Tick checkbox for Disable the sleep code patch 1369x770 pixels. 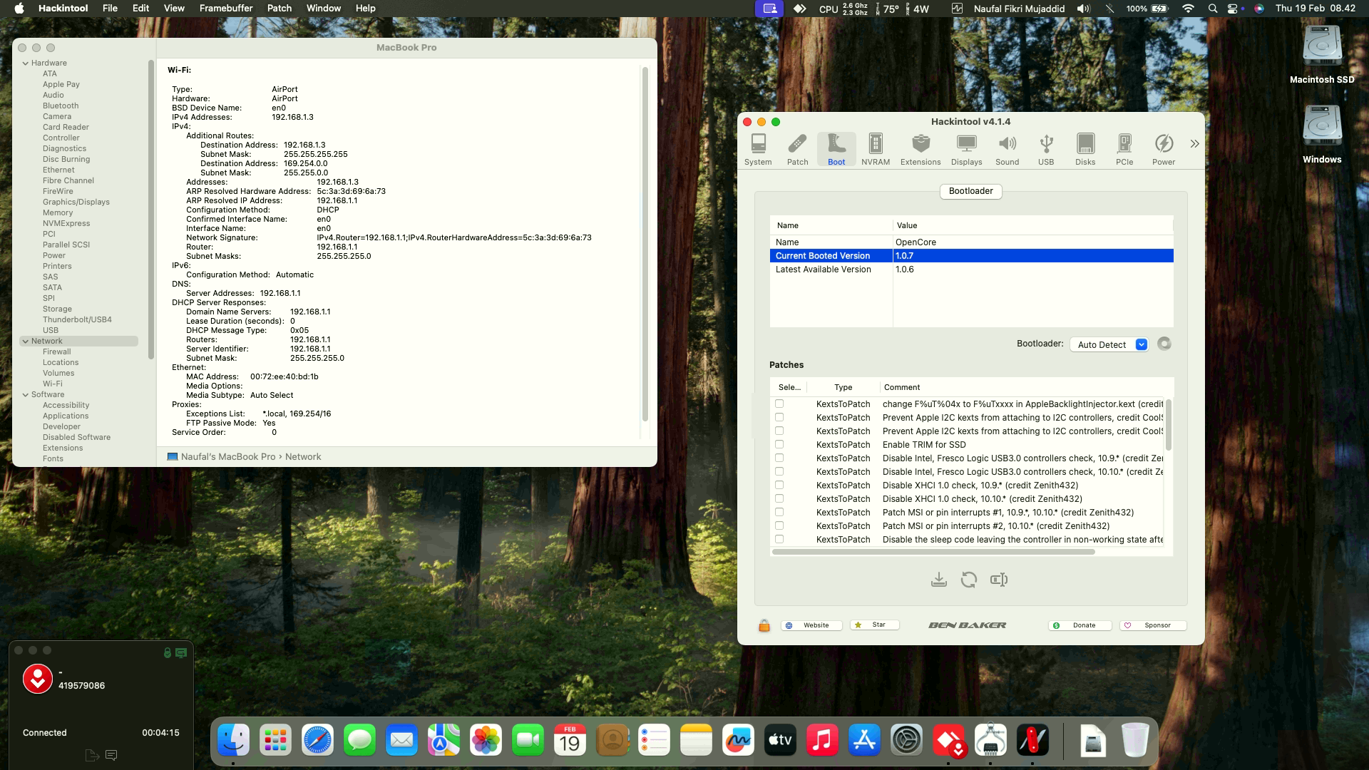[x=779, y=539]
